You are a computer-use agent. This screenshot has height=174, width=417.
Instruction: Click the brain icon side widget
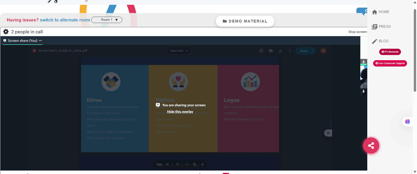[x=407, y=122]
